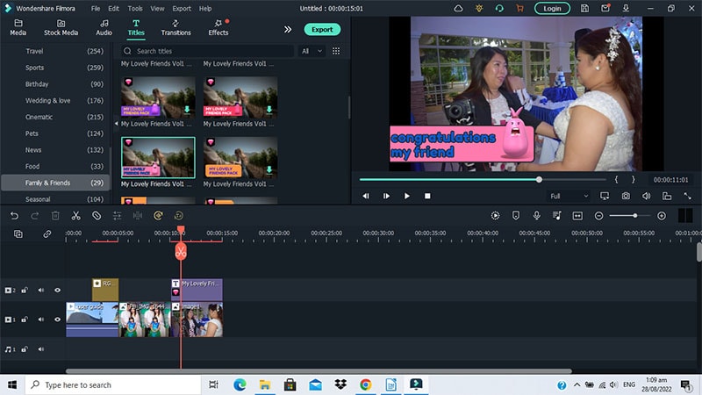Screen dimensions: 702x395
Task: Mute audio track 1
Action: (40, 348)
